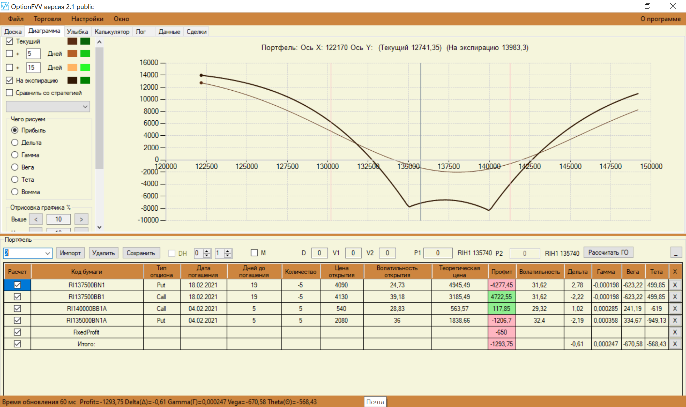Click the P1 input field
The height and width of the screenshot is (407, 686).
438,253
